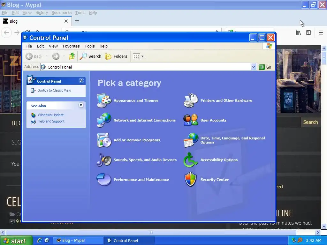The image size is (327, 245).
Task: Click Mypal vertical scrollbar down arrow
Action: point(324,226)
